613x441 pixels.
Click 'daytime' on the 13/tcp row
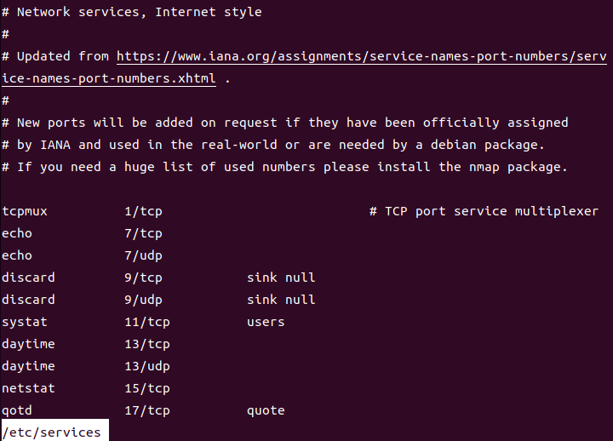(x=28, y=344)
